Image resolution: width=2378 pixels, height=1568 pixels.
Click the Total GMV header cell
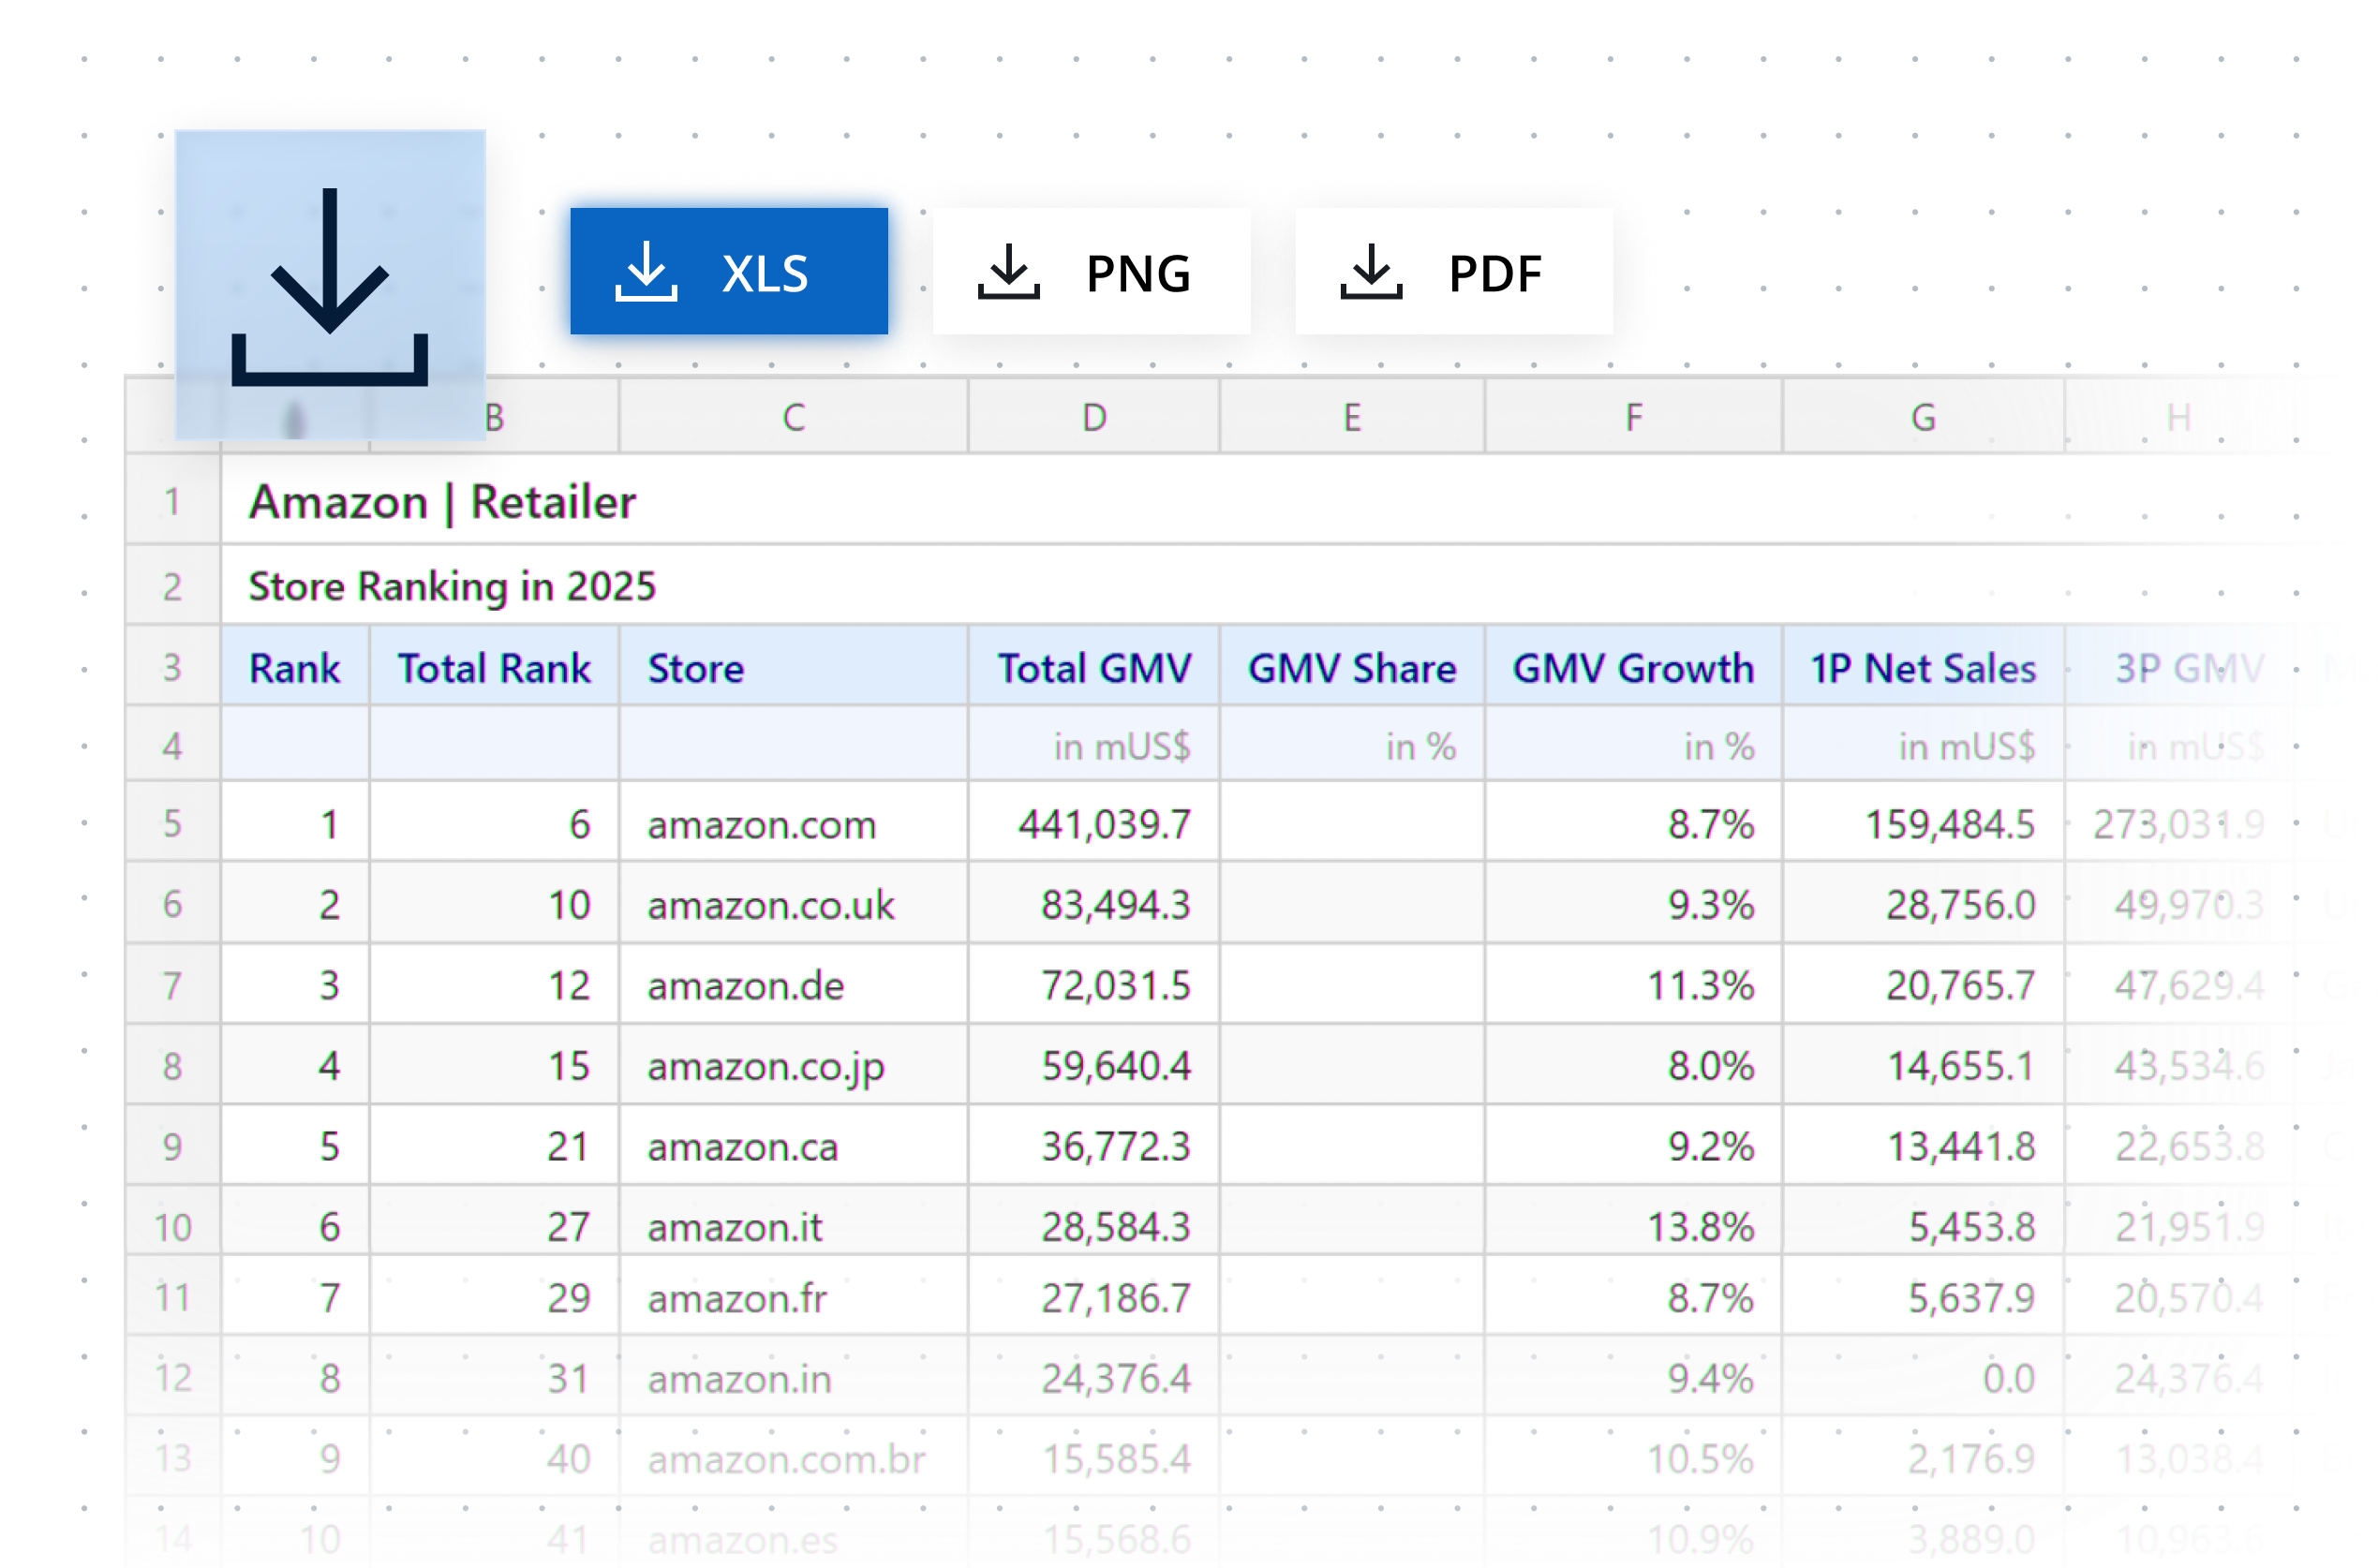1093,668
